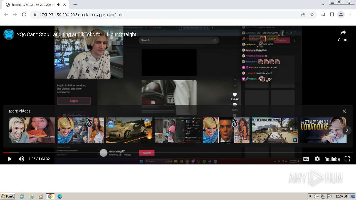Open burning car suggested thumbnail
The height and width of the screenshot is (200, 356).
pyautogui.click(x=129, y=130)
